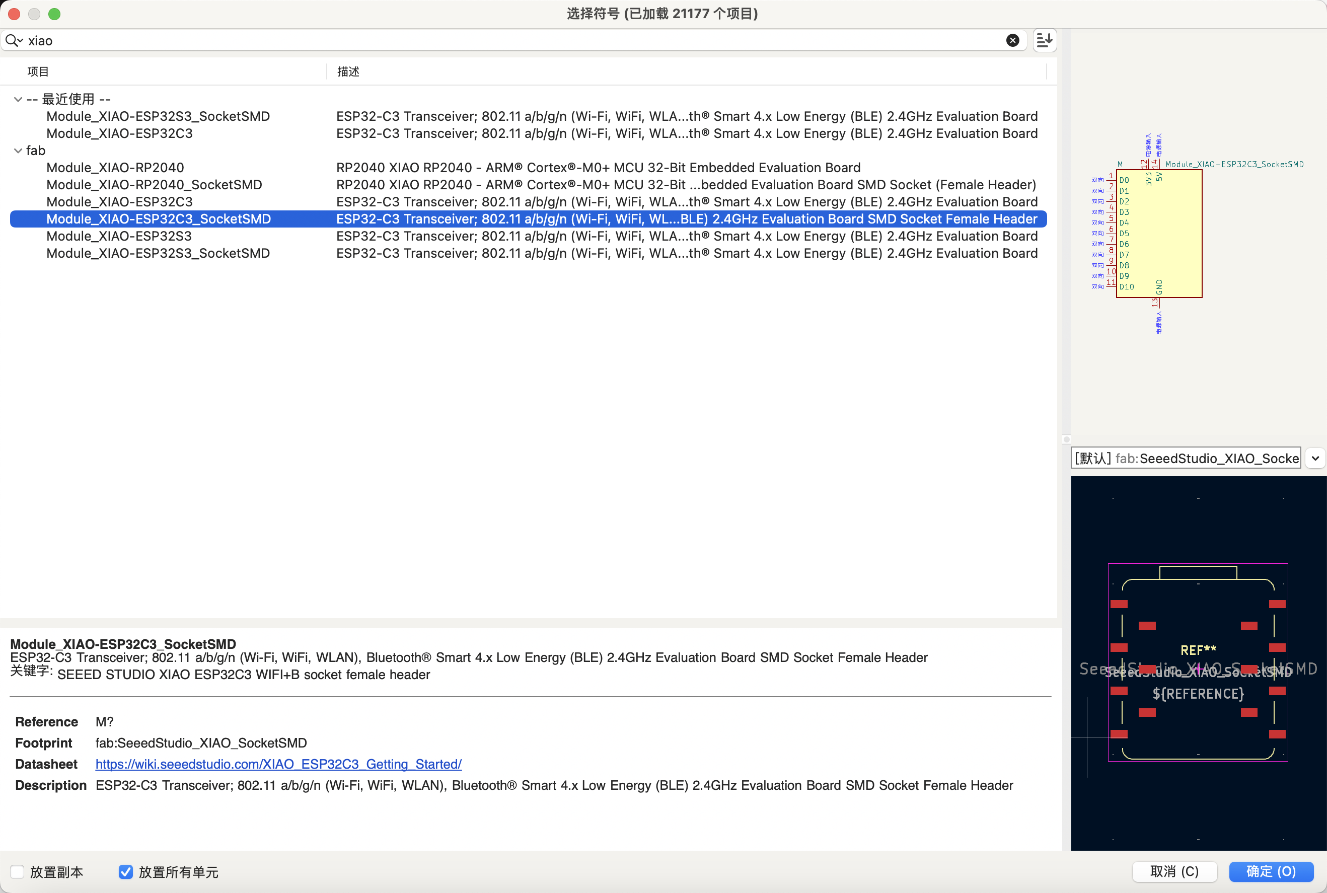Click the fab:SeeedStudio_XIAO_SocketSMD footprint value
This screenshot has height=893, width=1327.
pos(201,742)
